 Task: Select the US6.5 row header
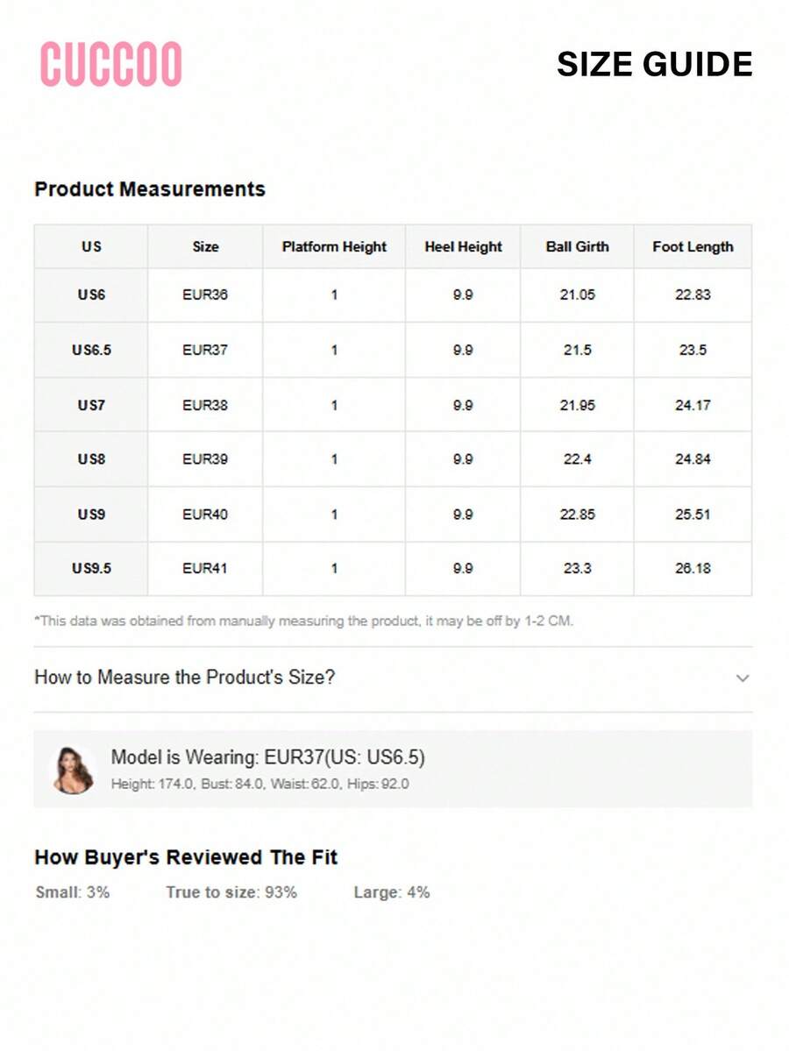pyautogui.click(x=91, y=350)
